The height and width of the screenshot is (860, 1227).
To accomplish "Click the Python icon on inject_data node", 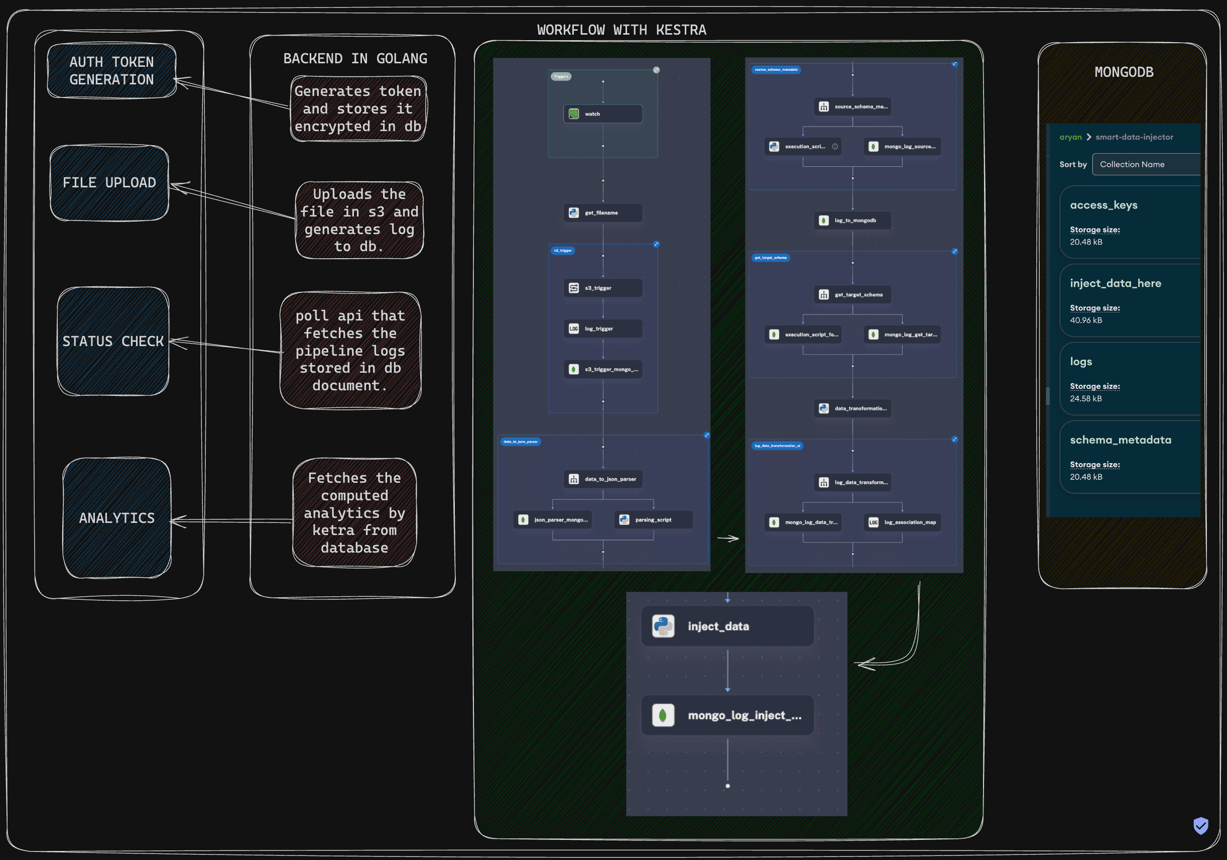I will [x=663, y=626].
